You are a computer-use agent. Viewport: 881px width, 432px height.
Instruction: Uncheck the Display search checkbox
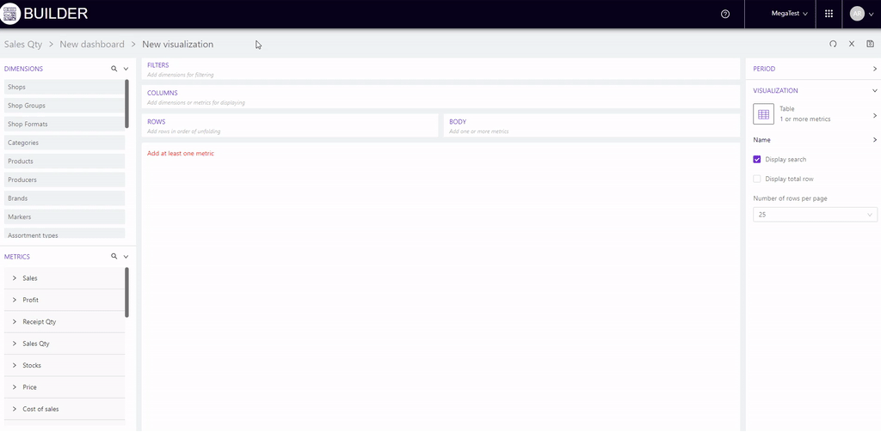[757, 160]
